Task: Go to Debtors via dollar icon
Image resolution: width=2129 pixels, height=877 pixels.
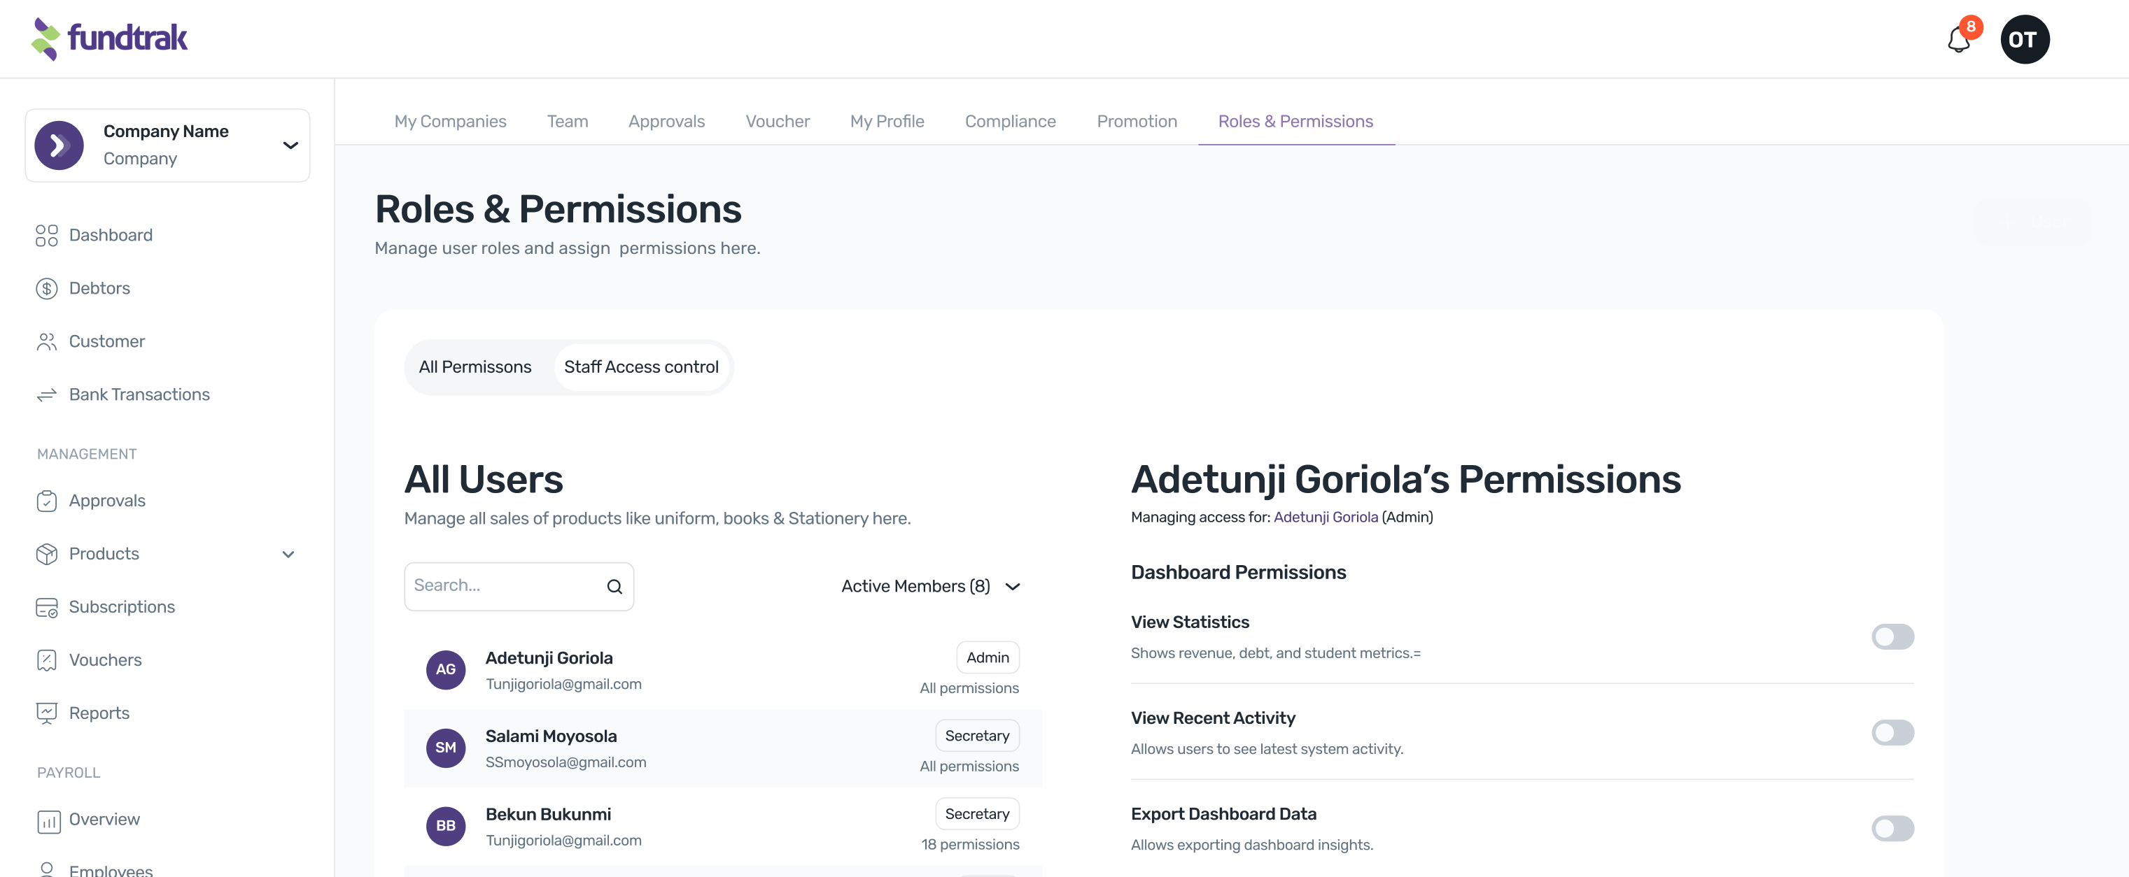Action: 46,288
